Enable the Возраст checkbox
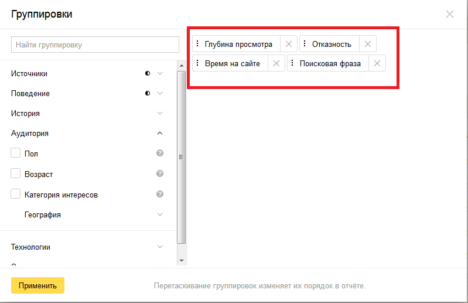This screenshot has width=468, height=303. pyautogui.click(x=15, y=173)
